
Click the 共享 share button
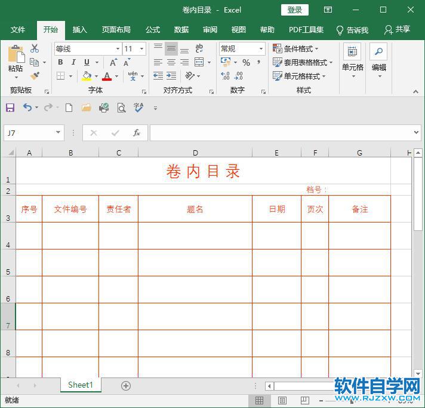coord(397,29)
